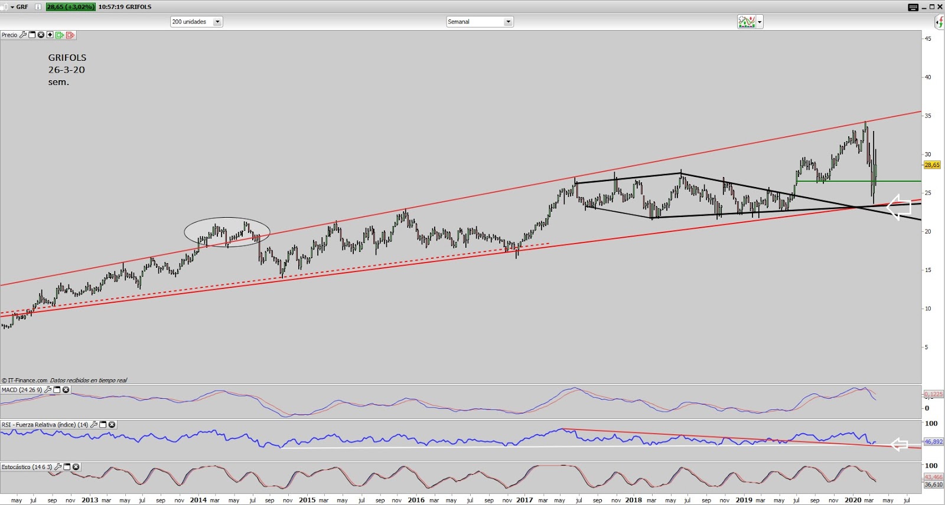Click the RSI - Fuerza Relativa label

(45, 425)
